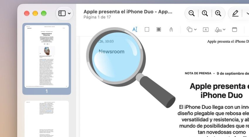
Task: Click the sidebar view button
Action: click(62, 13)
